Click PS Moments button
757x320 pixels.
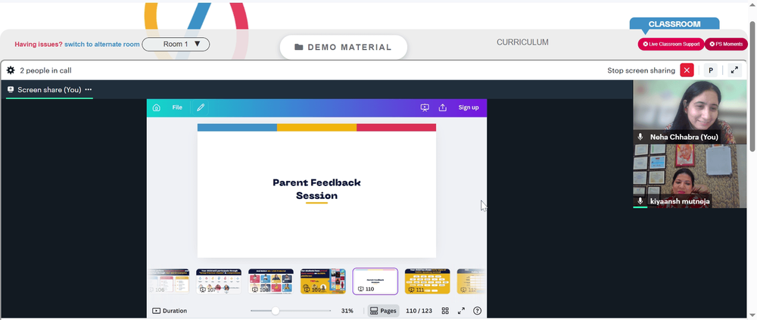[726, 45]
